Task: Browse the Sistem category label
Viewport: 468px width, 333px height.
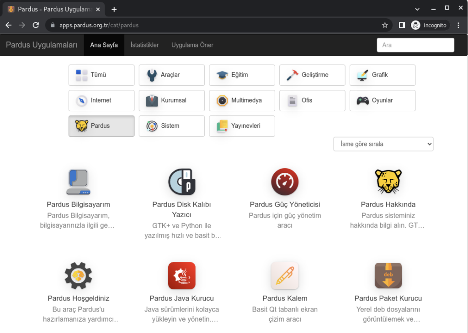Action: tap(170, 126)
